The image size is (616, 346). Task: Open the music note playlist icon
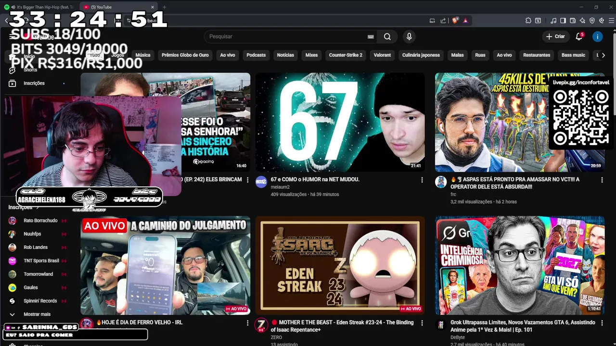pos(553,21)
